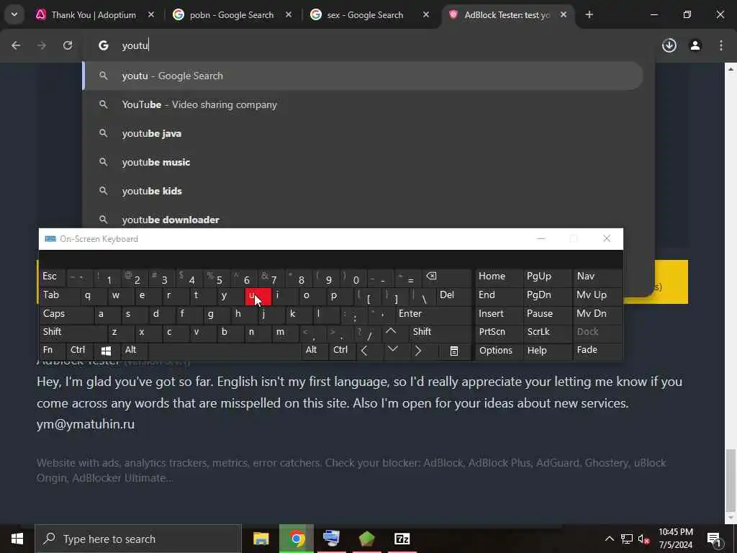Screen dimensions: 737x553
Task: Open File Explorer from taskbar
Action: pos(261,539)
